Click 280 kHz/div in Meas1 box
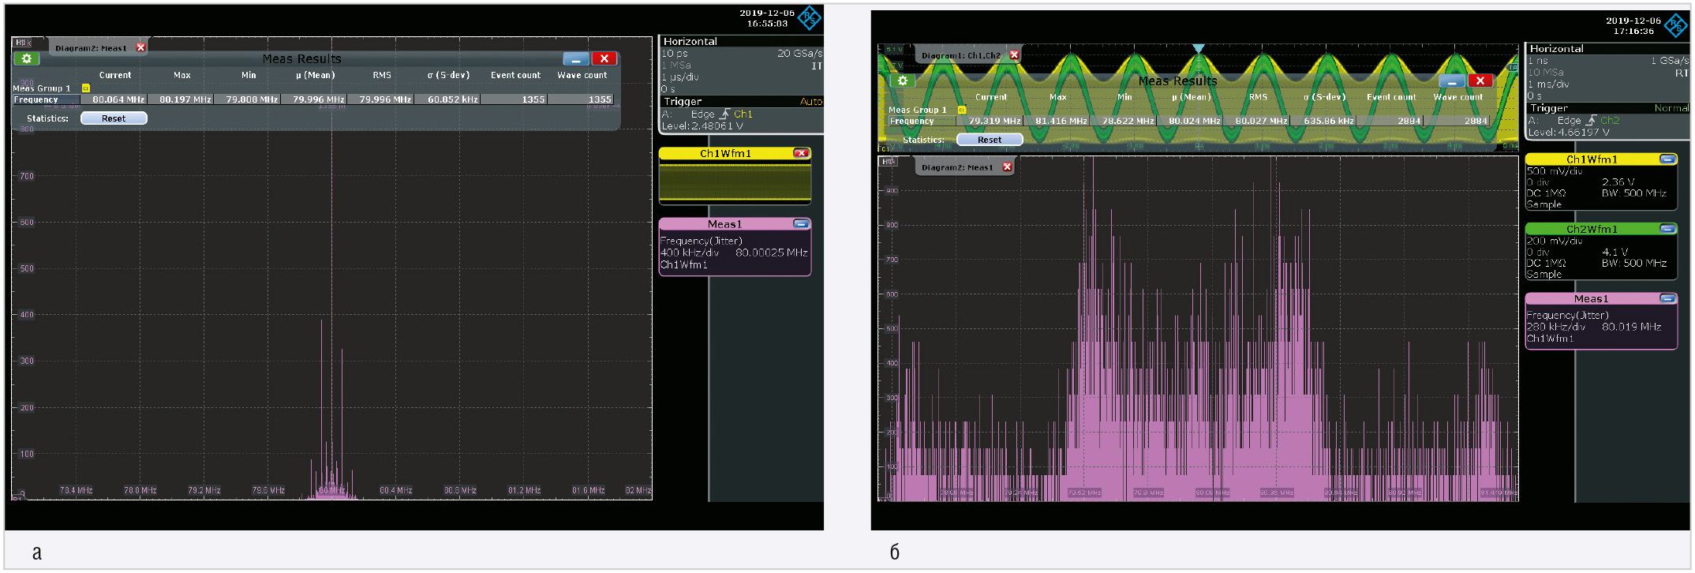This screenshot has height=573, width=1695. pyautogui.click(x=1555, y=327)
